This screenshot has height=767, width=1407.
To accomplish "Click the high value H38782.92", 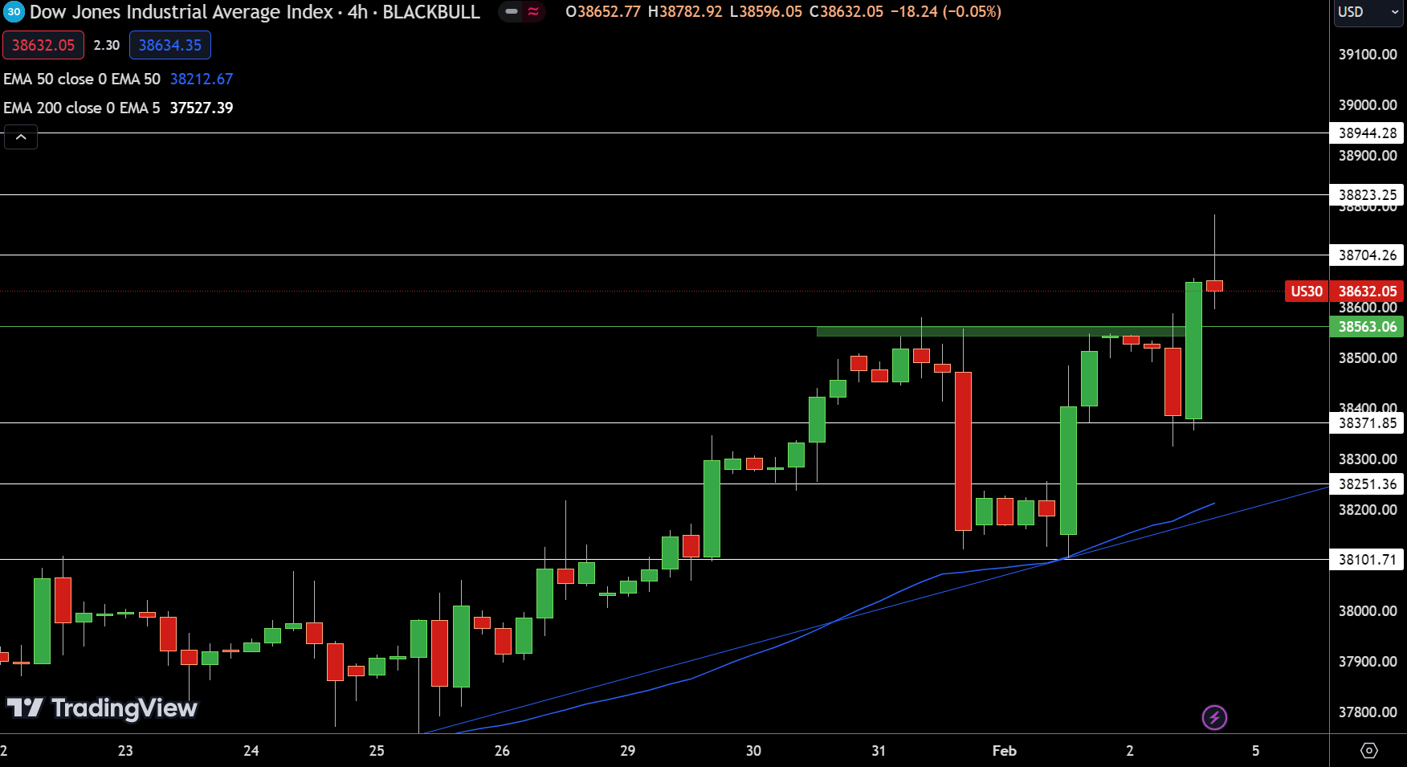I will coord(685,12).
